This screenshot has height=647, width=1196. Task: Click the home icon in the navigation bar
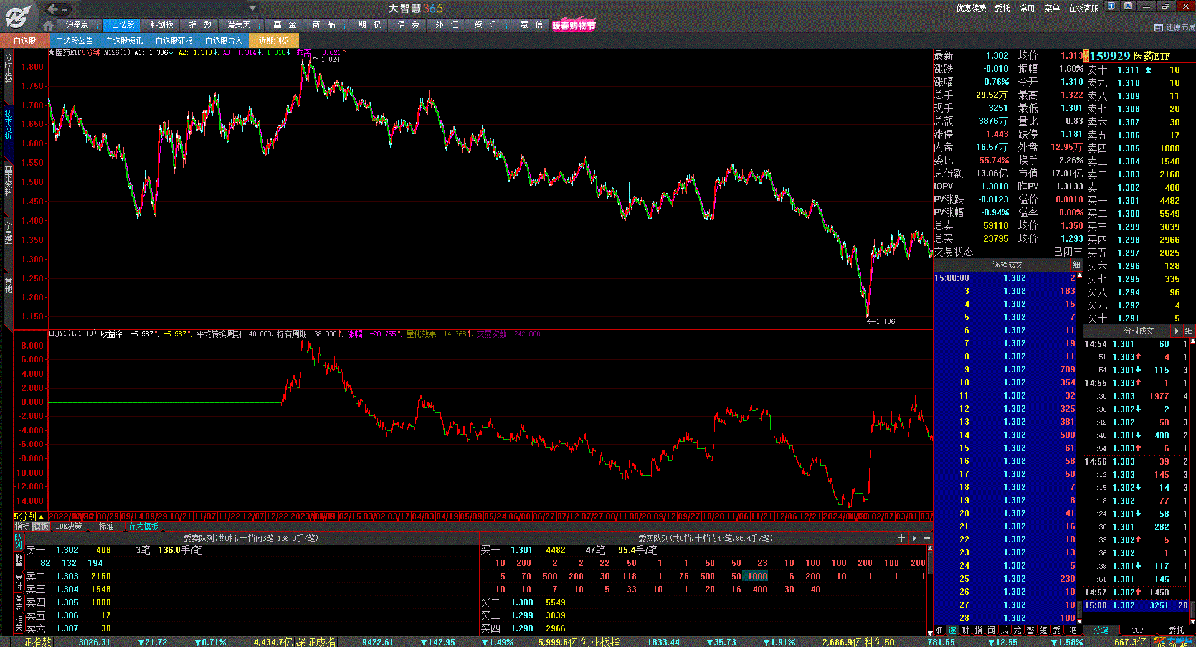pos(48,26)
